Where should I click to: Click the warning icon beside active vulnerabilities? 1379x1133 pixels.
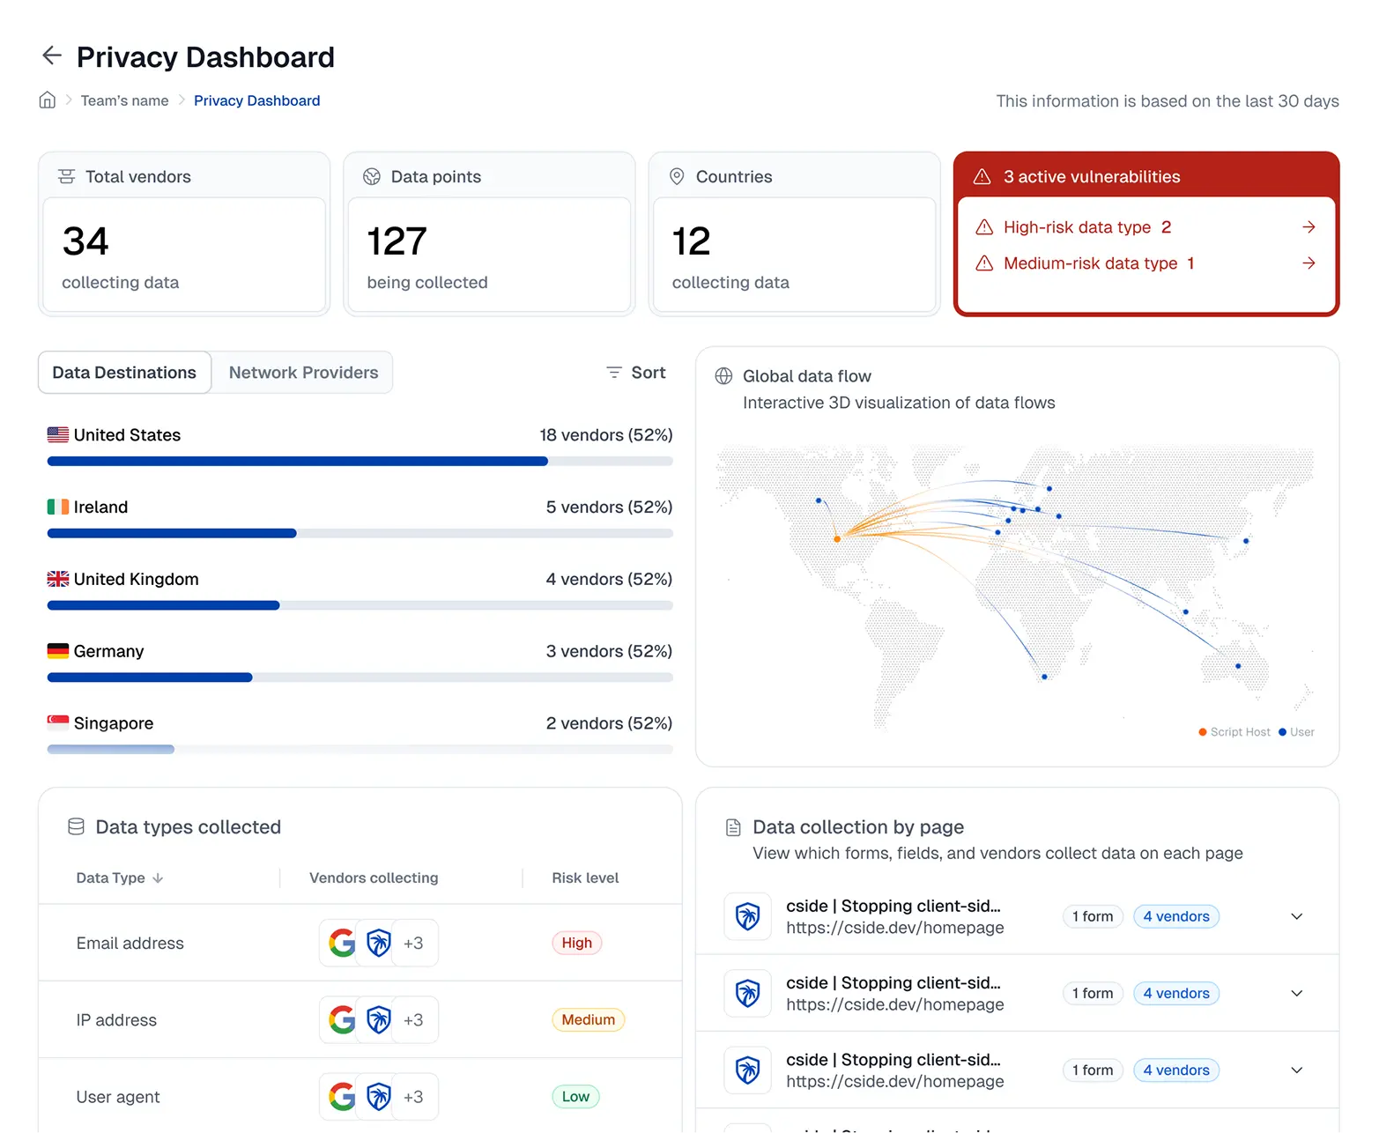click(982, 176)
